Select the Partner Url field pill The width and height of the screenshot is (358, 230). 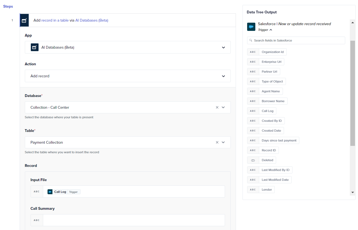click(x=264, y=72)
